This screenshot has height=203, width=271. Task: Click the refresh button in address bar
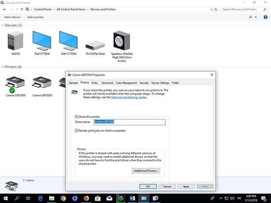[x=216, y=9]
